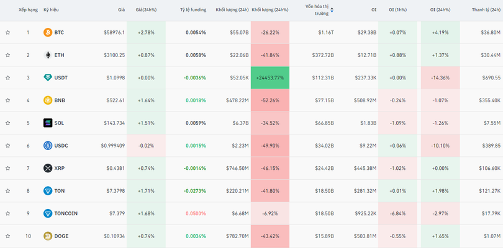The height and width of the screenshot is (248, 503).
Task: Click the green +24453.77% volume cell
Action: pyautogui.click(x=270, y=77)
